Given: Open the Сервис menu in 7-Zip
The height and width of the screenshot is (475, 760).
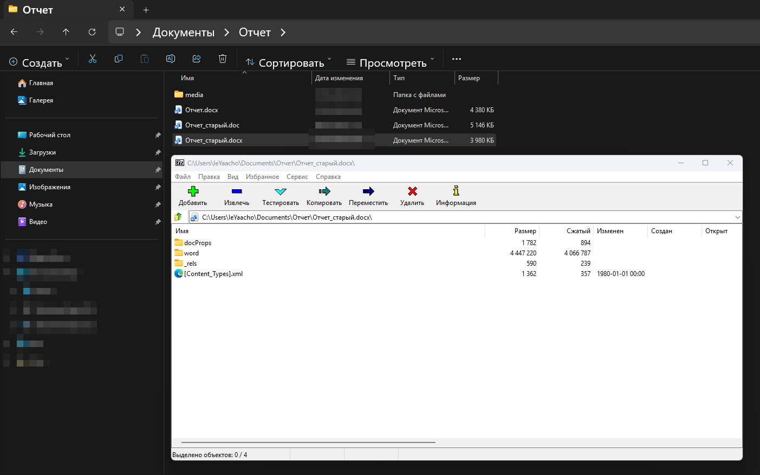Looking at the screenshot, I should coord(297,177).
